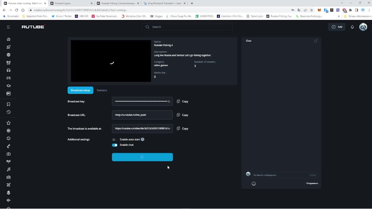Close the Rutube Студия browser tab
The width and height of the screenshot is (372, 209).
coord(92,3)
